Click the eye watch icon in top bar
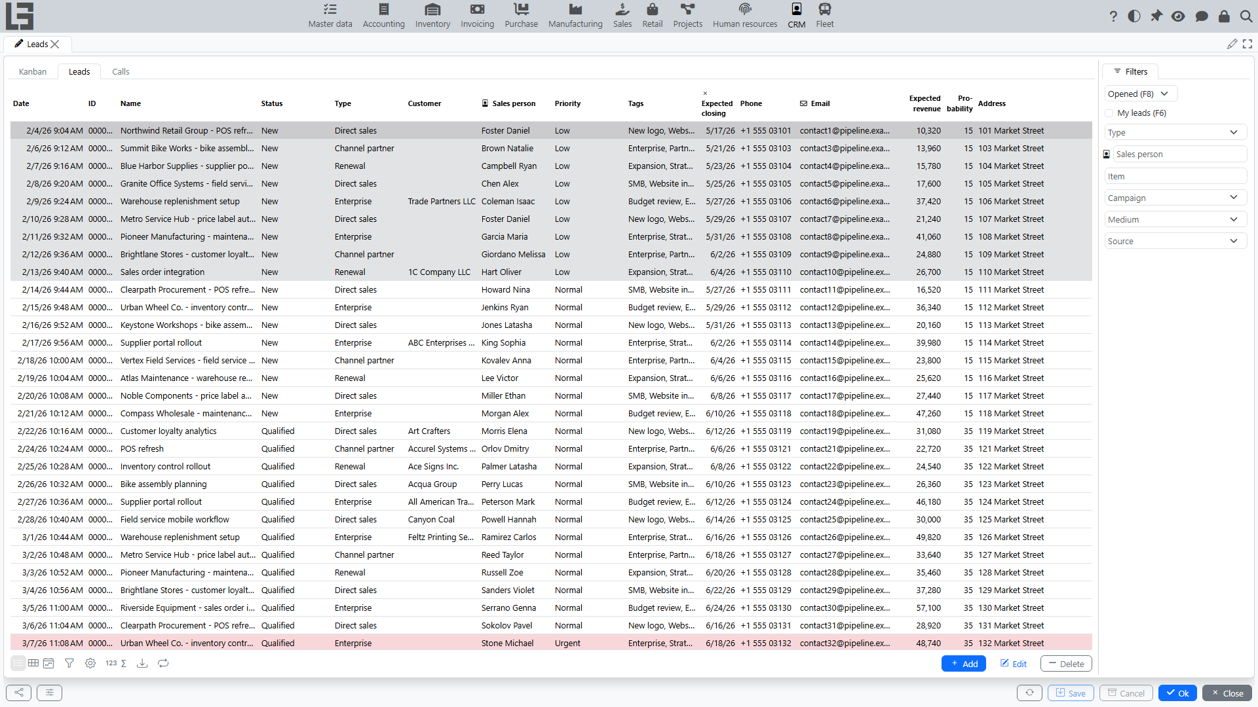The width and height of the screenshot is (1258, 707). tap(1178, 16)
